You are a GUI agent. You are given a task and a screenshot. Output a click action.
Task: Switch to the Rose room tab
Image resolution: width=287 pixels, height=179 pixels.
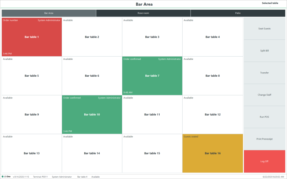(143, 13)
